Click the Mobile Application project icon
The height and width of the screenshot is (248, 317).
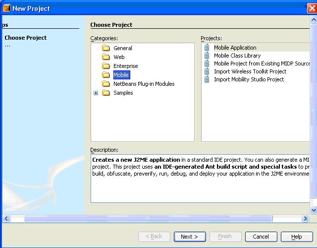tap(207, 48)
